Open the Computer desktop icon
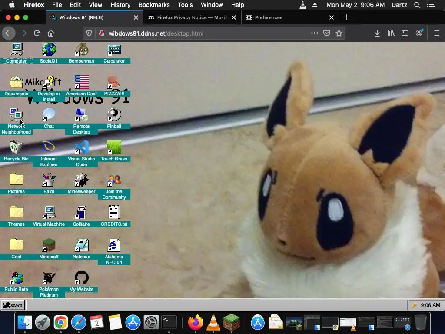Image resolution: width=445 pixels, height=334 pixels. click(16, 53)
